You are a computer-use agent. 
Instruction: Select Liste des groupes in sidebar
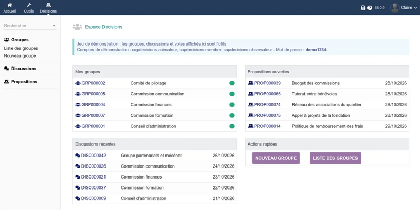tap(21, 48)
